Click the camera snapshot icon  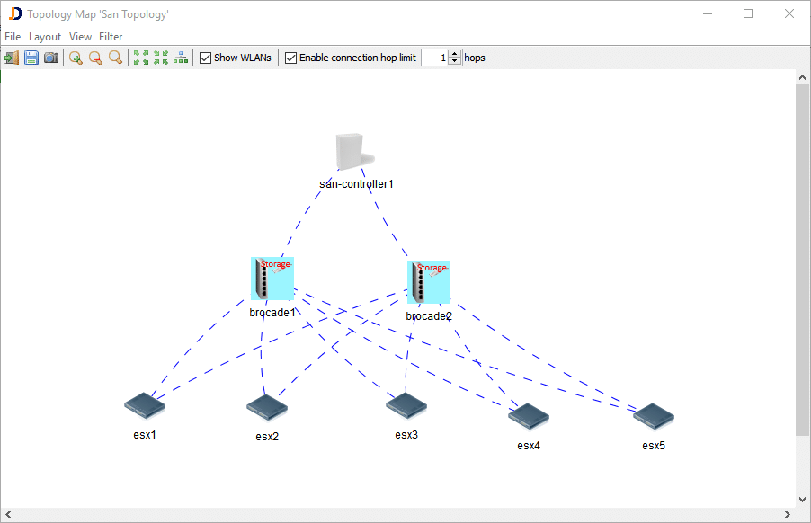[51, 58]
